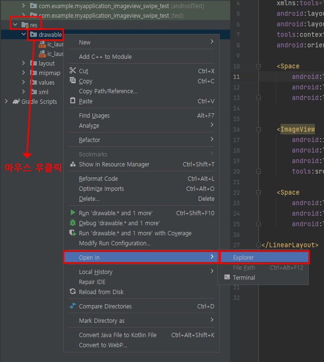Select Convert to WebP...
324x362 pixels.
pos(142,345)
